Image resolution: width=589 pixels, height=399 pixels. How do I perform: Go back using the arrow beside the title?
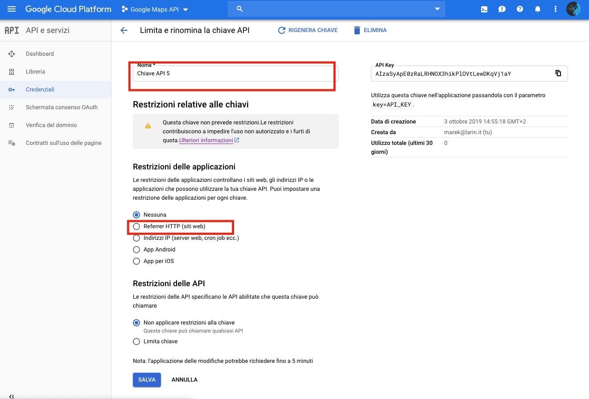(x=124, y=30)
